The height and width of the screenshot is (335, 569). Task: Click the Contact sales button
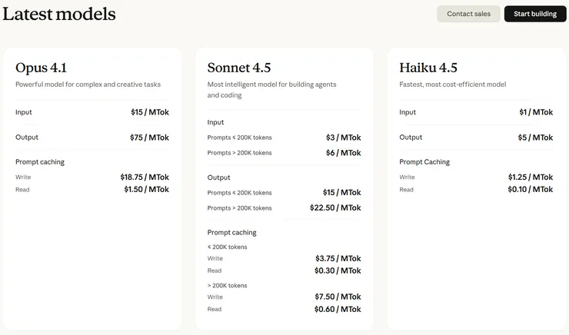coord(468,14)
